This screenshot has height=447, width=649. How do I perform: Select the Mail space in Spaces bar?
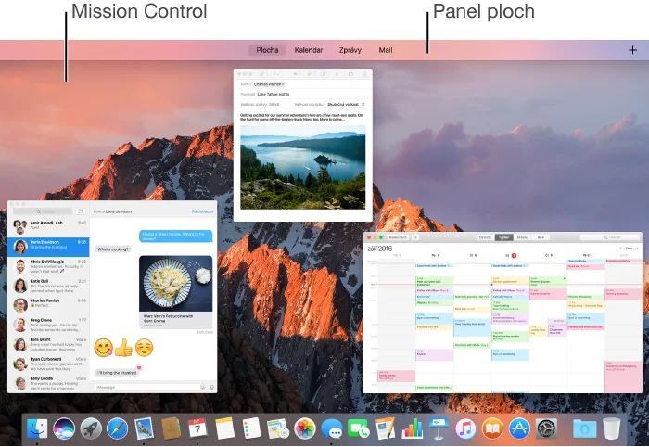pos(386,50)
